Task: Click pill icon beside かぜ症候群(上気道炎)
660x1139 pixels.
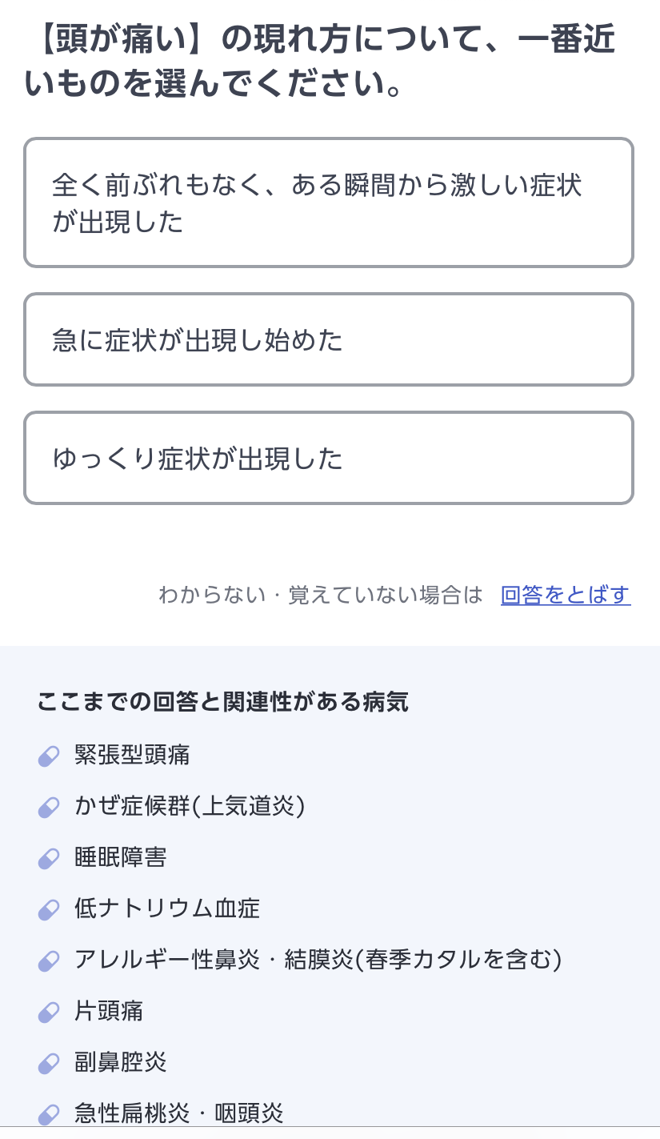Action: point(49,807)
